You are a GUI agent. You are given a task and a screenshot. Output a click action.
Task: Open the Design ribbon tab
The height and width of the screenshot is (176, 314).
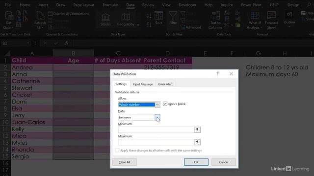tap(293, 5)
